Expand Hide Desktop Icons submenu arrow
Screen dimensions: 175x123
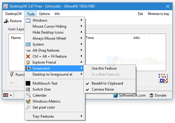point(82,32)
